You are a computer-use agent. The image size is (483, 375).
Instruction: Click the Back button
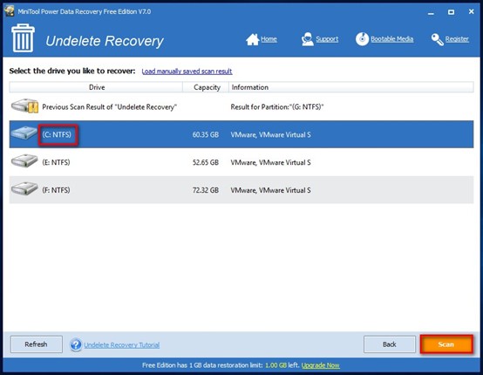(390, 344)
